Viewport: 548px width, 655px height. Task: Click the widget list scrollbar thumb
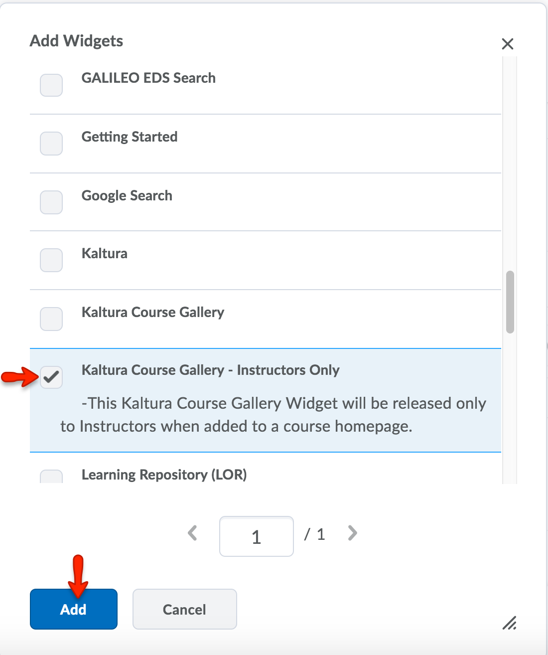510,302
